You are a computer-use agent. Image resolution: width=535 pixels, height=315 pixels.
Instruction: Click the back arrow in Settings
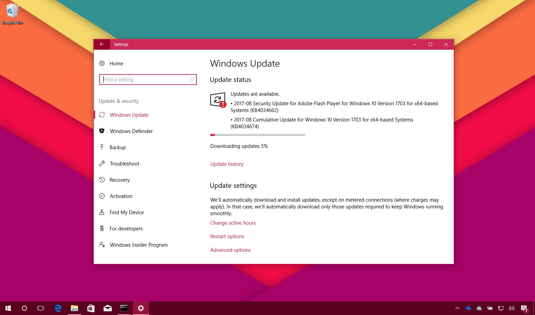(x=102, y=44)
